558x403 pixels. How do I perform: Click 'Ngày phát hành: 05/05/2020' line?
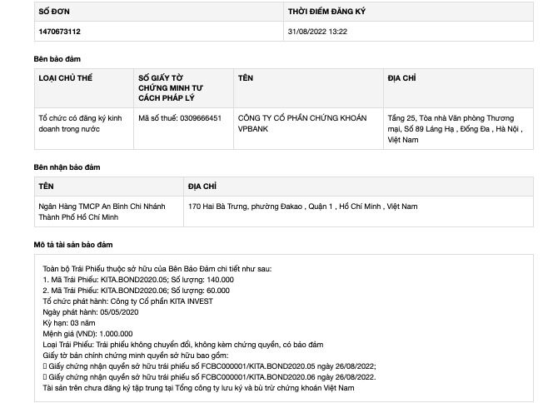click(91, 312)
